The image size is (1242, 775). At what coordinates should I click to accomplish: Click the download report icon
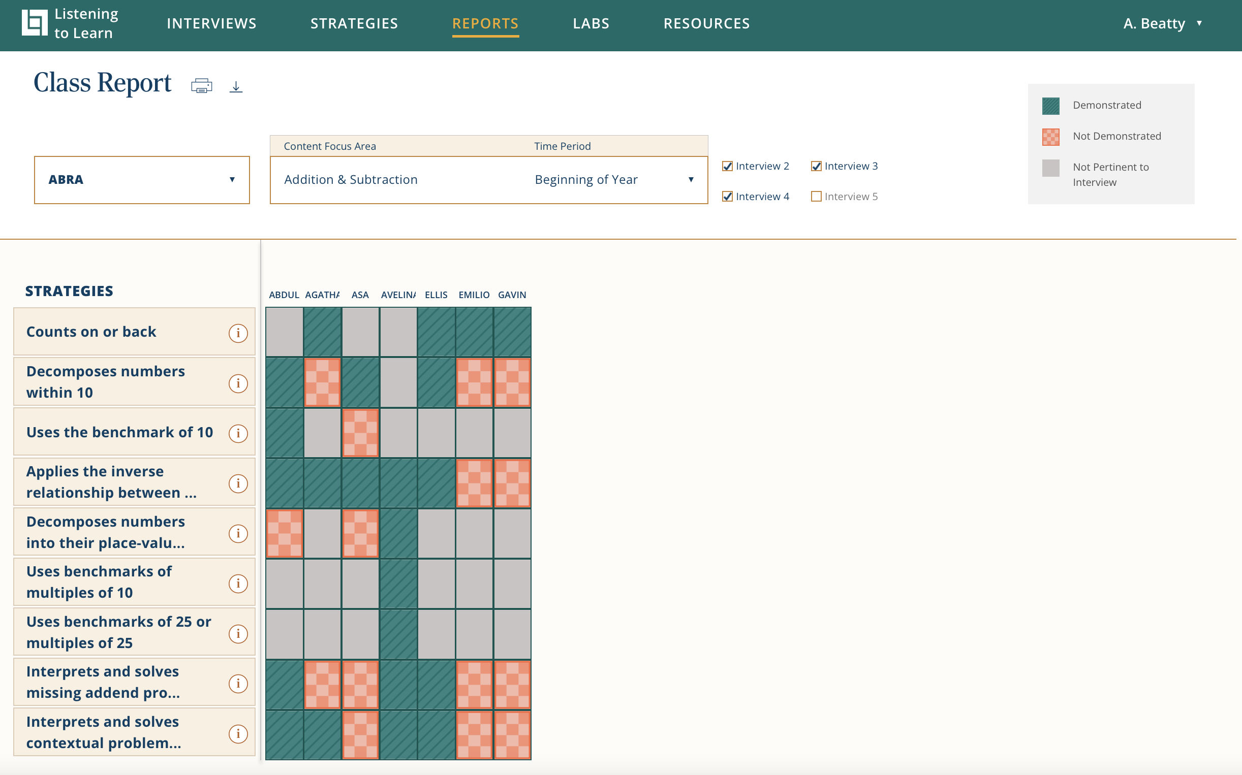point(236,87)
